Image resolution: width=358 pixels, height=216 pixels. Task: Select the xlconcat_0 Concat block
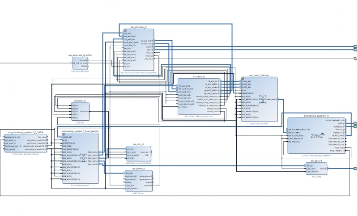click(80, 111)
